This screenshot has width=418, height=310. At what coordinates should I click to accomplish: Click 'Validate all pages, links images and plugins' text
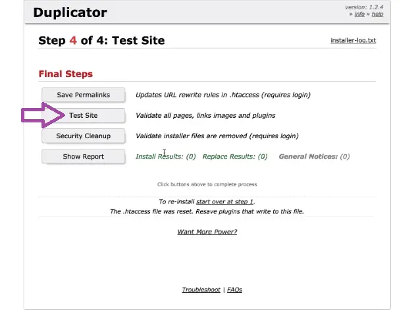205,115
